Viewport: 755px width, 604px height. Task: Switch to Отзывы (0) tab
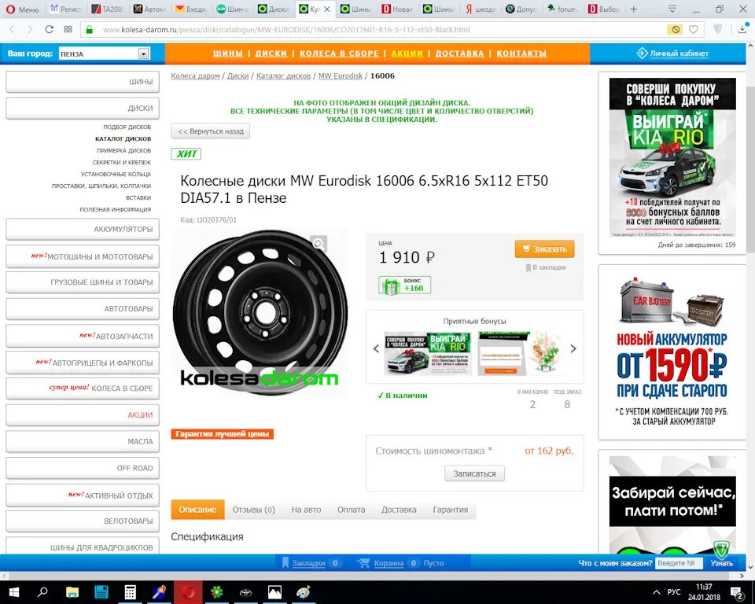(x=254, y=510)
